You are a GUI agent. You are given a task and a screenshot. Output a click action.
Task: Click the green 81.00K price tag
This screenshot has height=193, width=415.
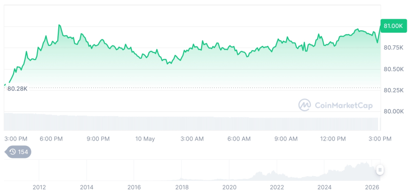393,26
